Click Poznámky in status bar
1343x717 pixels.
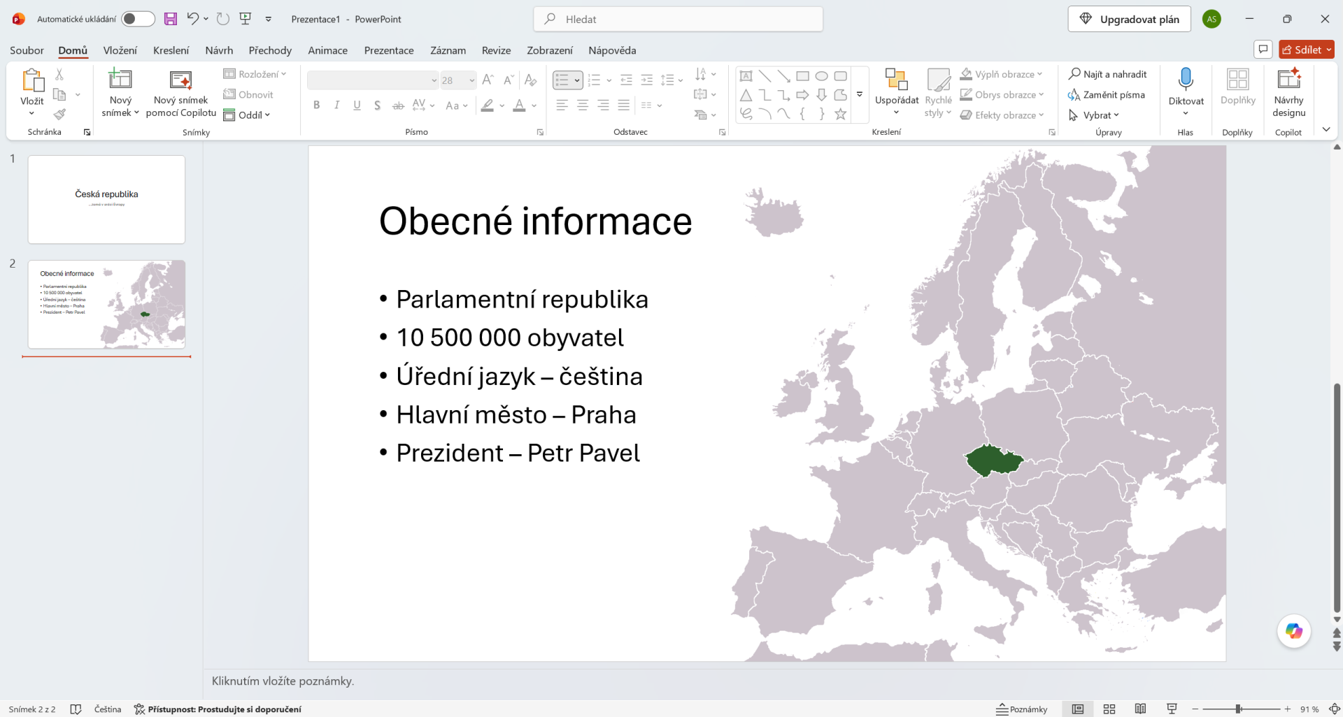pyautogui.click(x=1022, y=709)
